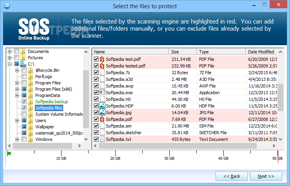Proceed with the Next button

click(x=266, y=176)
